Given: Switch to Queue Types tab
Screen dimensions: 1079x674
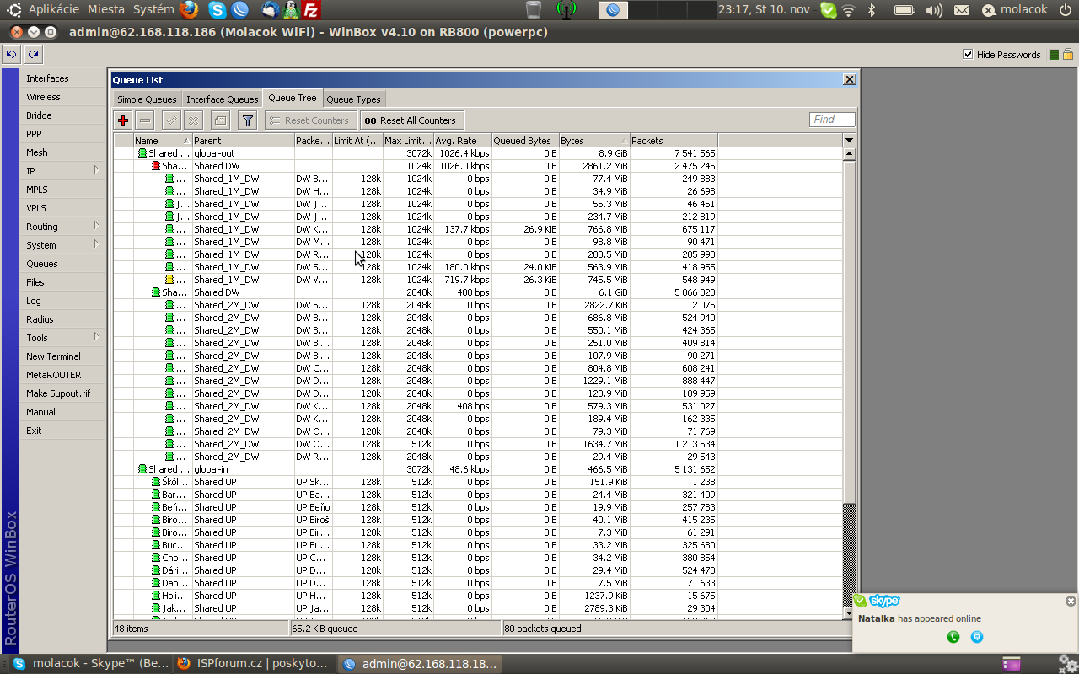Looking at the screenshot, I should [x=353, y=99].
